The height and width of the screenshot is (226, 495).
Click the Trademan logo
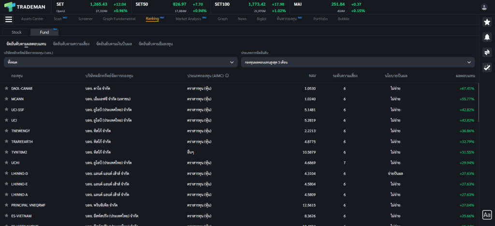click(25, 7)
